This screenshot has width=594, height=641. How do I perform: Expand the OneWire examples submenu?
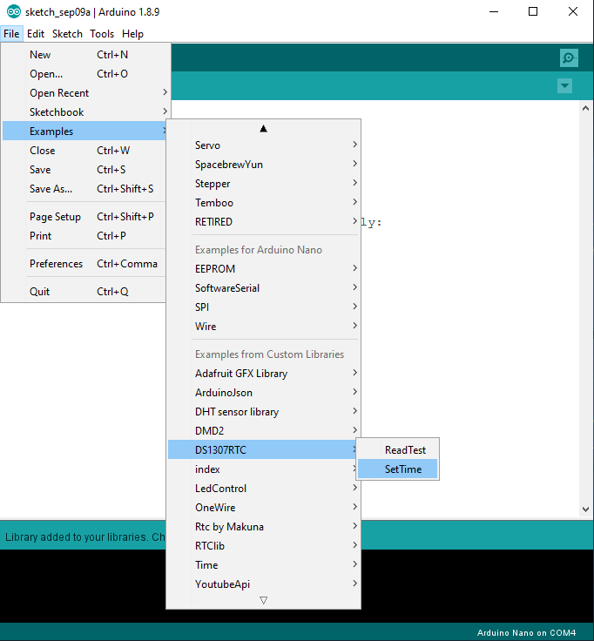(263, 508)
